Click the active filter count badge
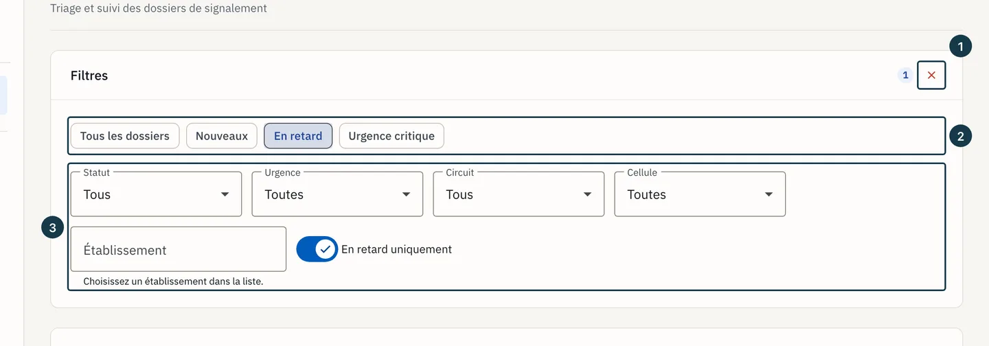This screenshot has height=346, width=989. point(905,76)
